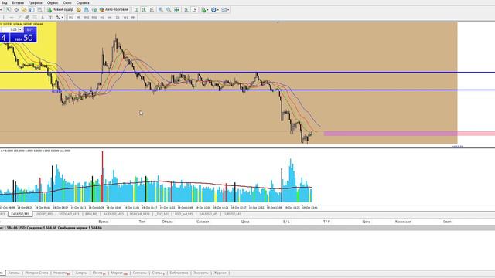This screenshot has height=278, width=495.
Task: Enable chart shift icon
Action: [194, 10]
